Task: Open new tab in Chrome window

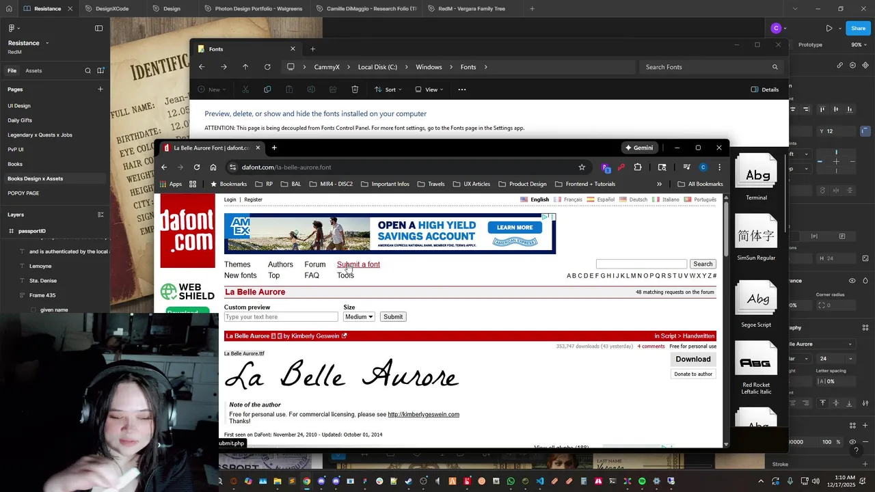Action: (x=274, y=148)
